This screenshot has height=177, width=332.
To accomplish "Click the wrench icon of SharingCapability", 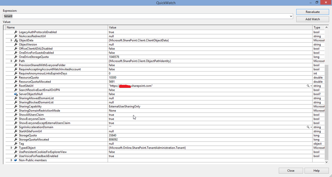I will click(x=16, y=106).
